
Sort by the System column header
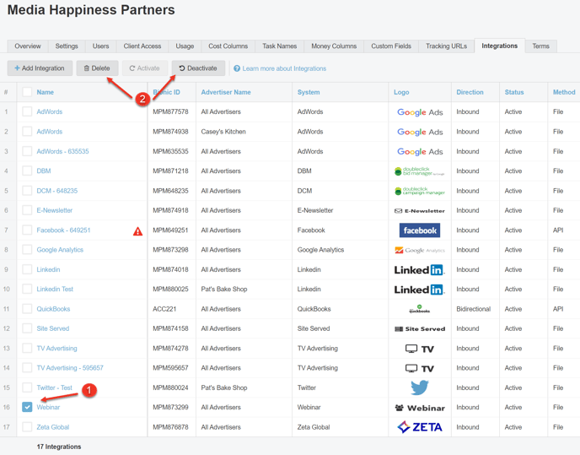point(309,92)
